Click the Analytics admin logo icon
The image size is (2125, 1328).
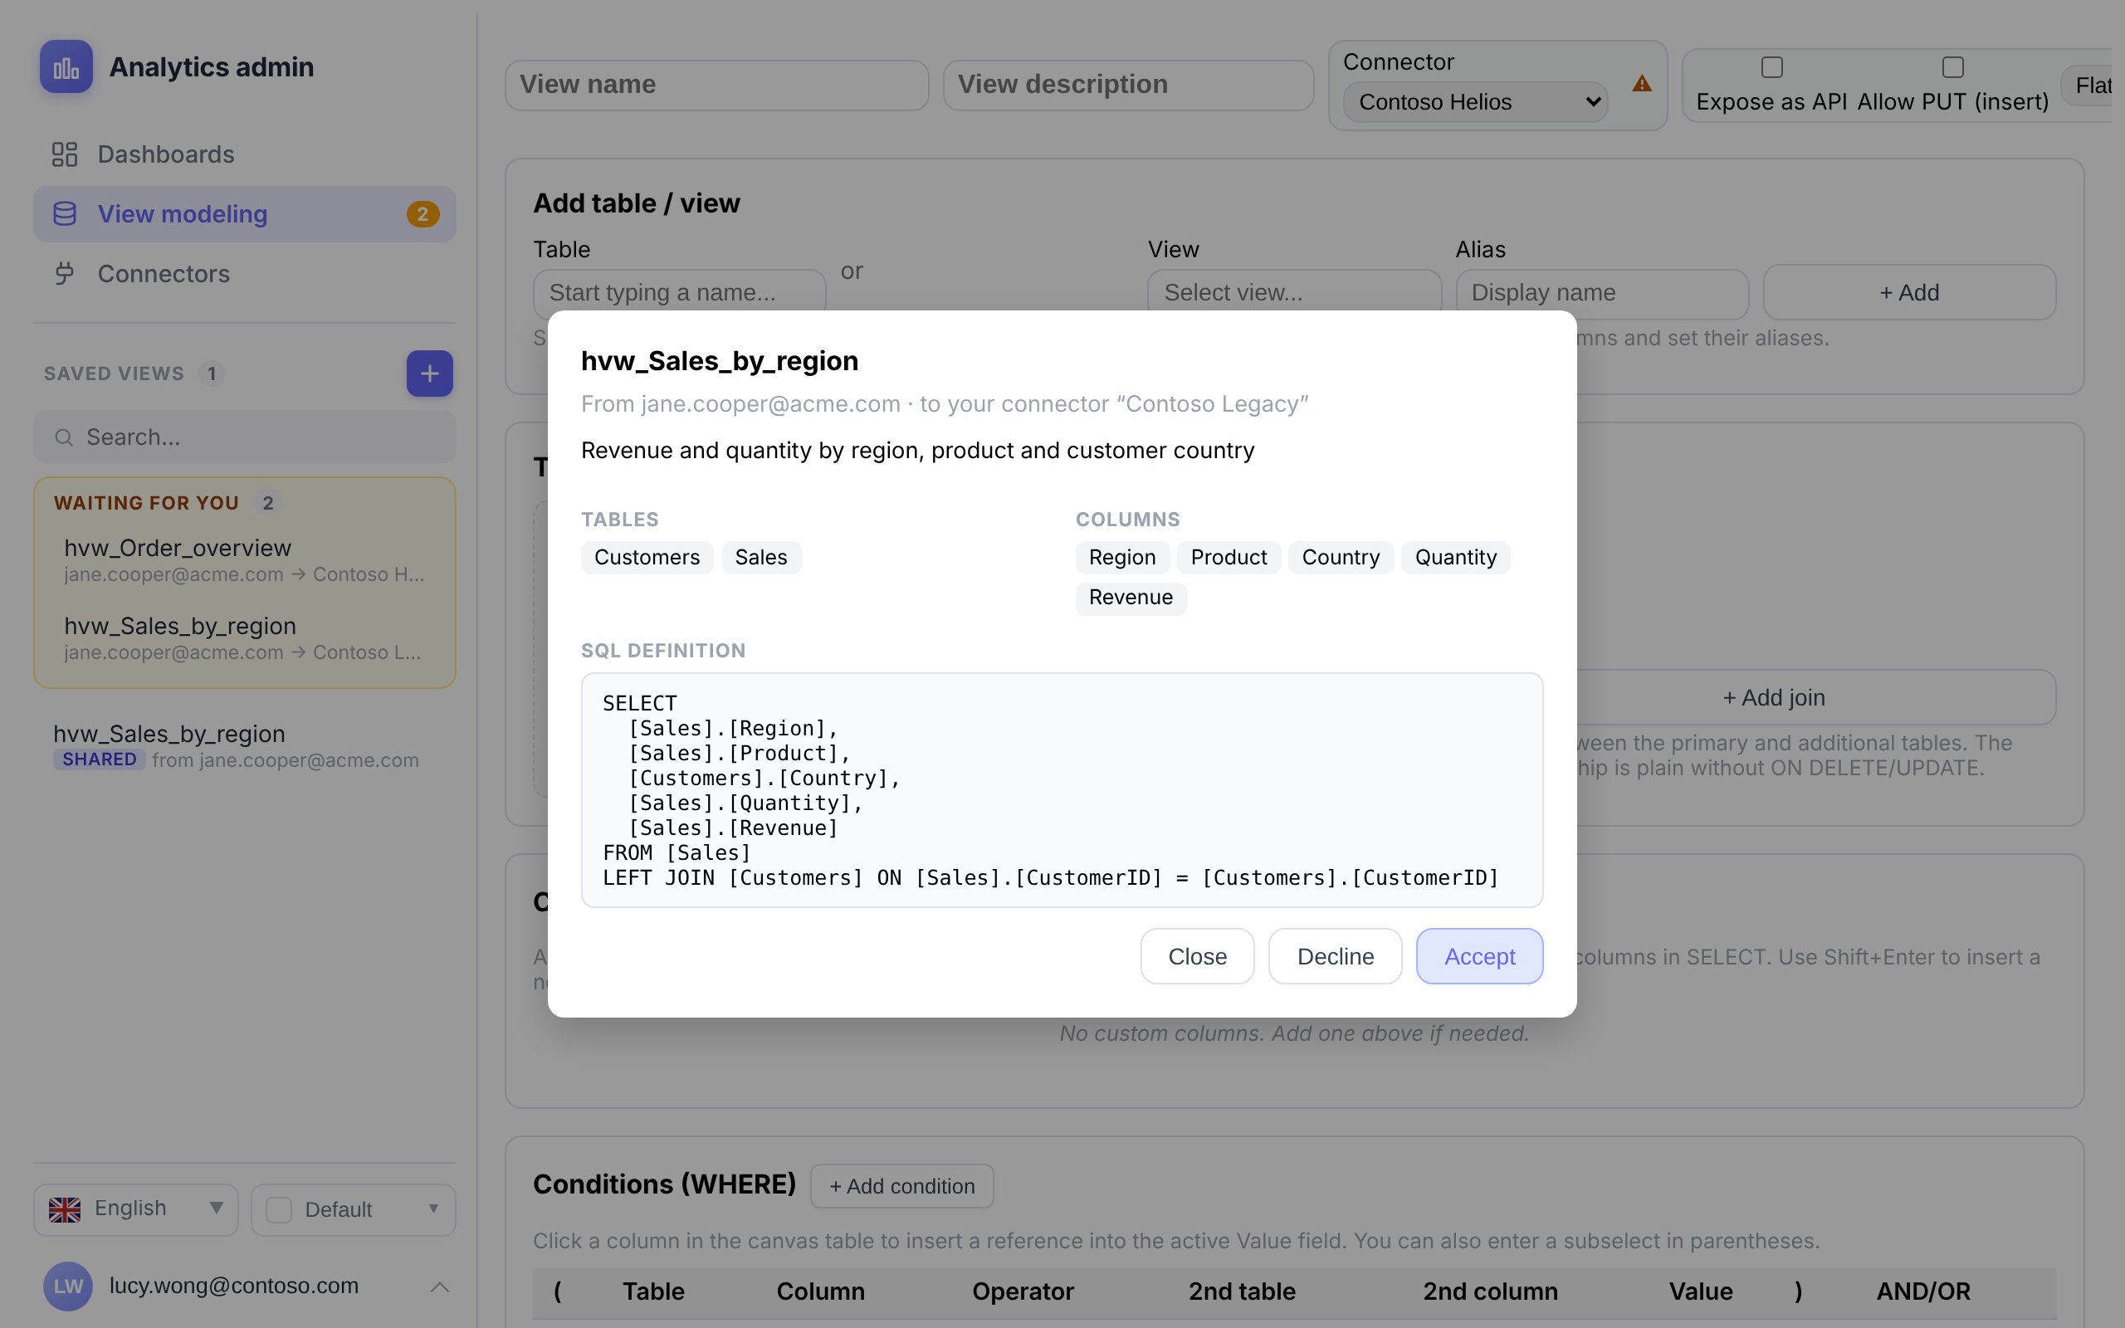coord(66,66)
